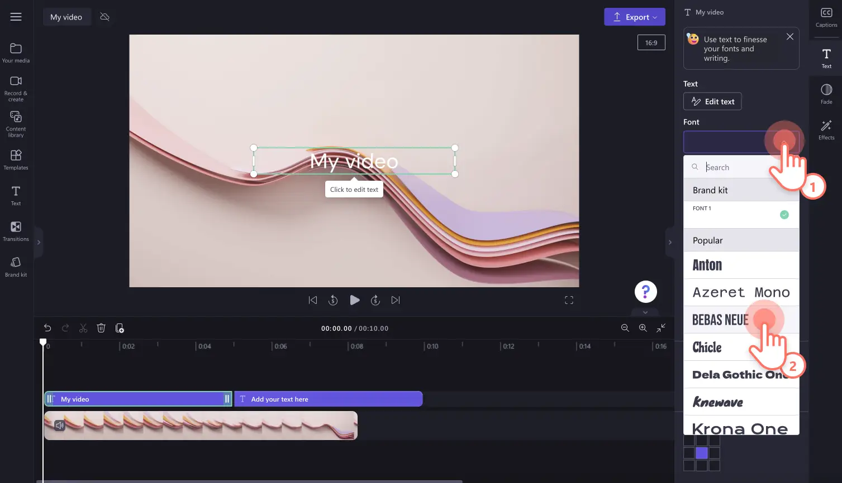Zoom out the timeline
Screen dimensions: 842x483
point(625,328)
